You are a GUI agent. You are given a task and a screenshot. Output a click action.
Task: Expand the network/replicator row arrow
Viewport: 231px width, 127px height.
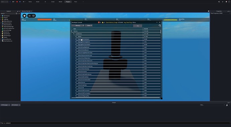pos(76,85)
